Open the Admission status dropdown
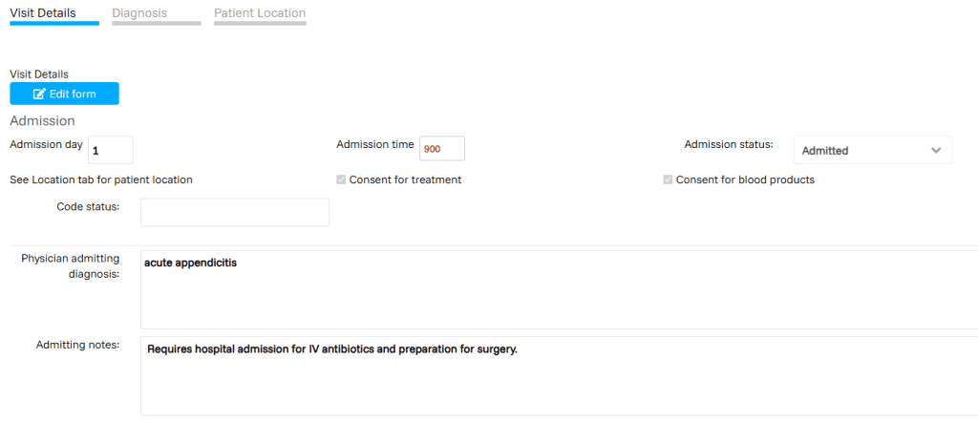The image size is (978, 422). 872,150
